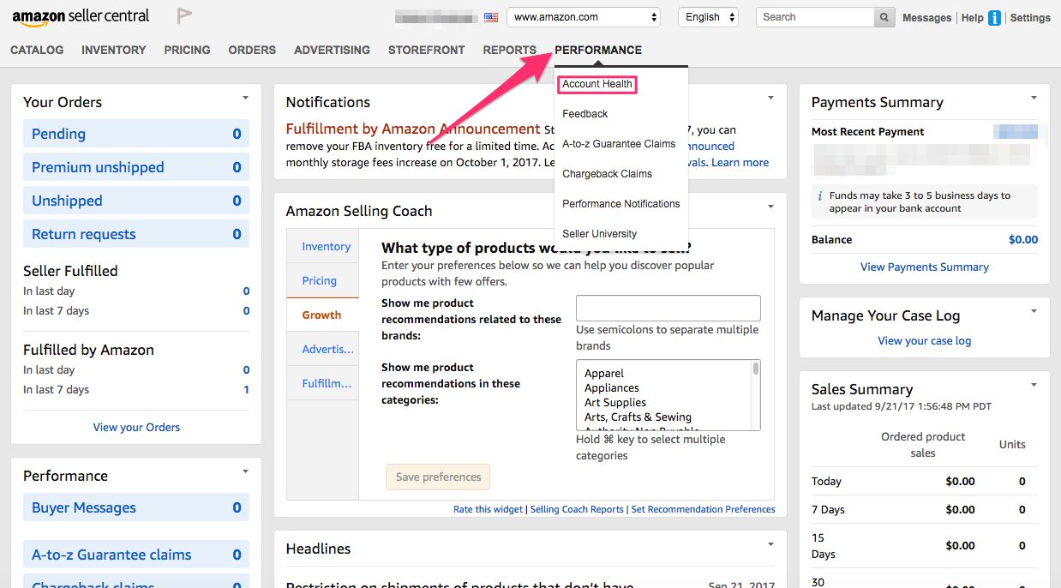Viewport: 1061px width, 588px height.
Task: Collapse the Notifications widget arrow
Action: [x=770, y=98]
